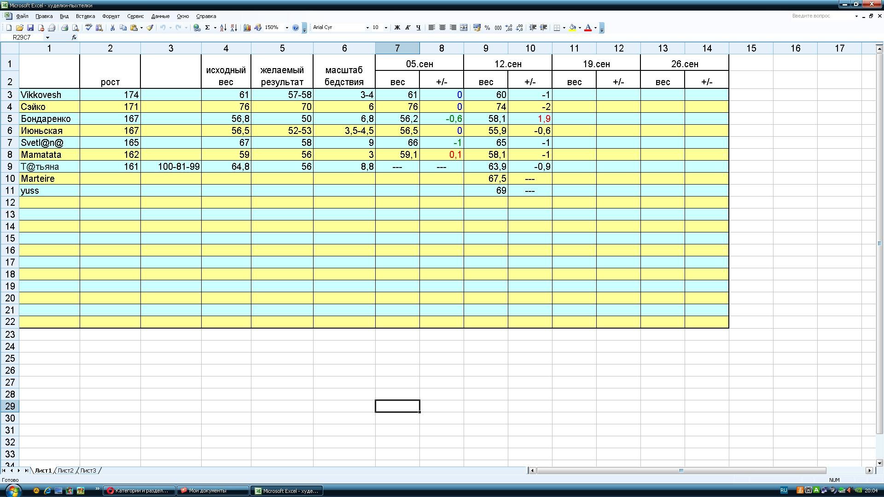This screenshot has height=497, width=884.
Task: Click the AutoSum sigma icon
Action: 208,28
